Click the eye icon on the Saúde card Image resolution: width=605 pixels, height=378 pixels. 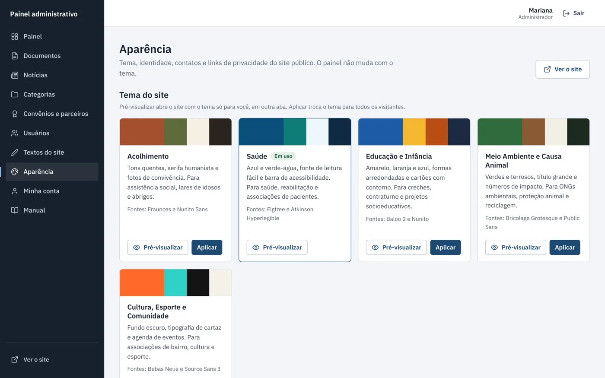point(256,248)
